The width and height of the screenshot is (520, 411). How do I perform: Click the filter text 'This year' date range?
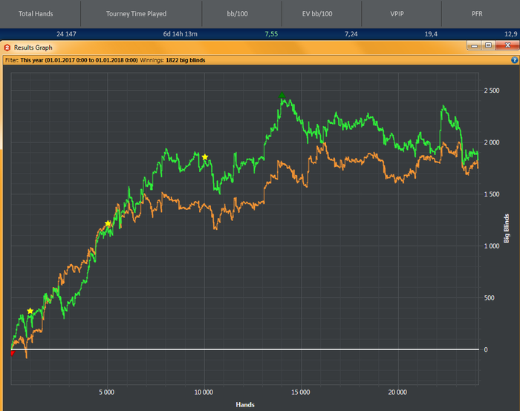[x=79, y=60]
